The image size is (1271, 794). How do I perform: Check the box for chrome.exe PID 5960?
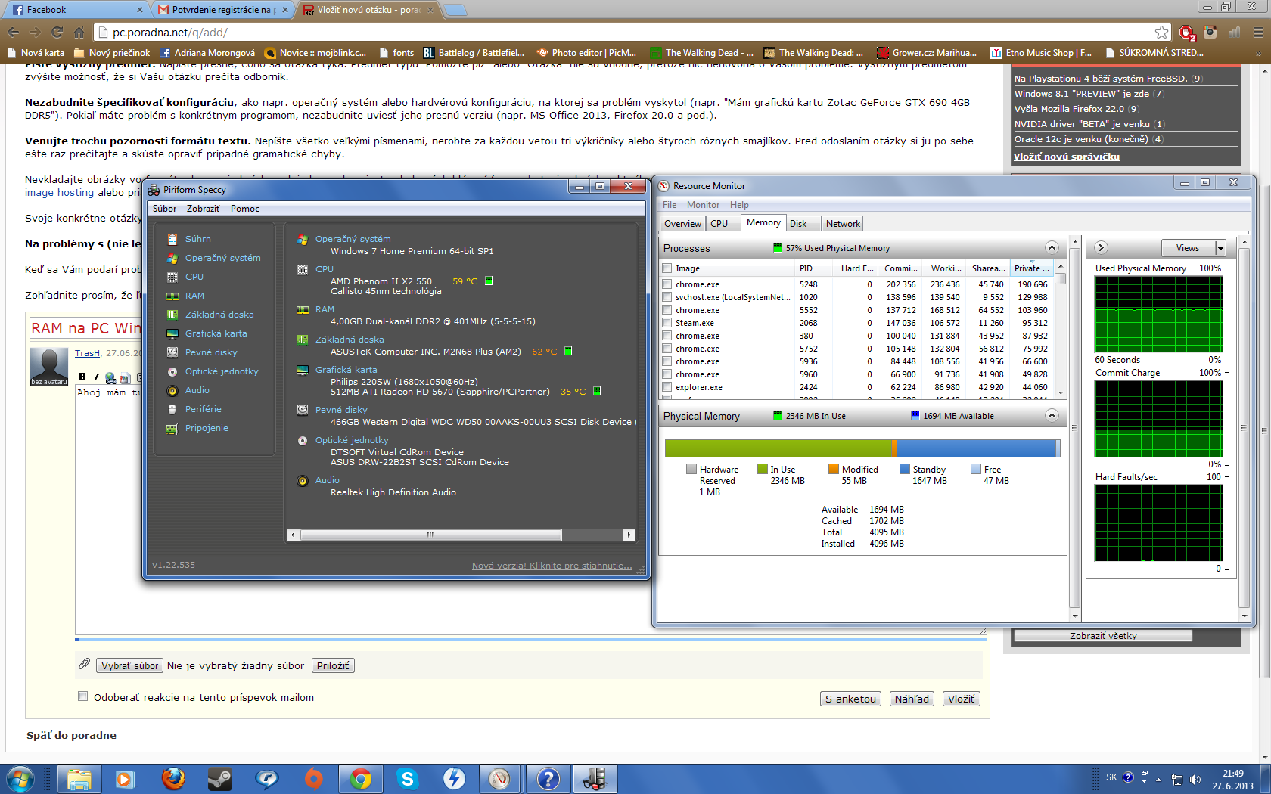[x=667, y=374]
